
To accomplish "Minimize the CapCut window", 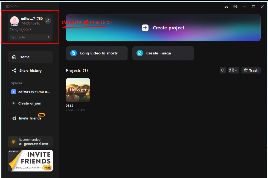I will click(245, 7).
